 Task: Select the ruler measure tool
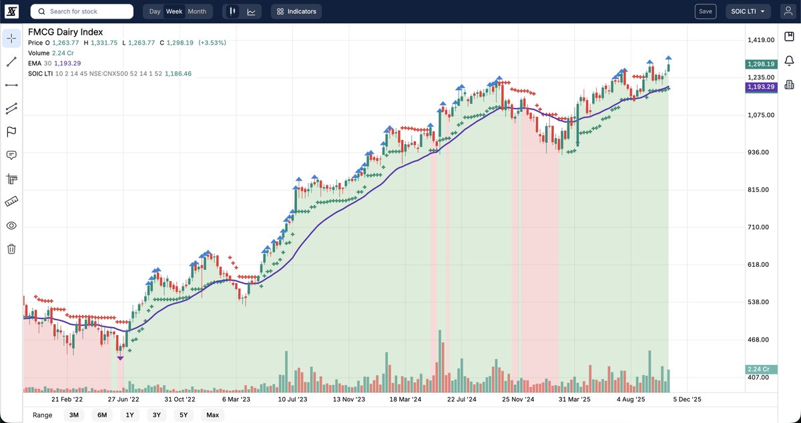(x=11, y=201)
